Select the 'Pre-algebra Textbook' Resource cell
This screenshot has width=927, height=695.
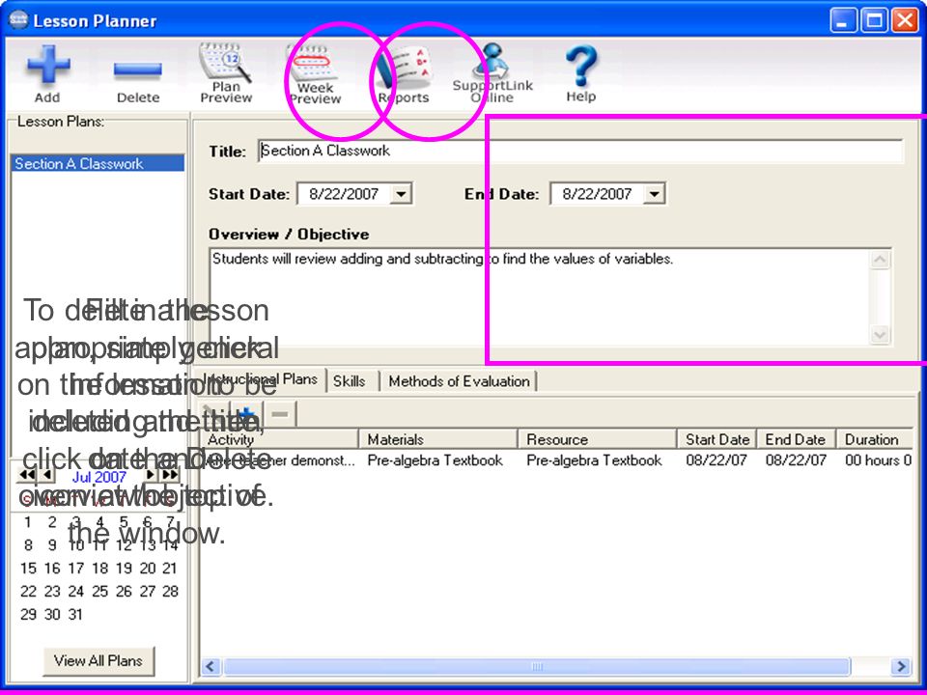tap(594, 460)
